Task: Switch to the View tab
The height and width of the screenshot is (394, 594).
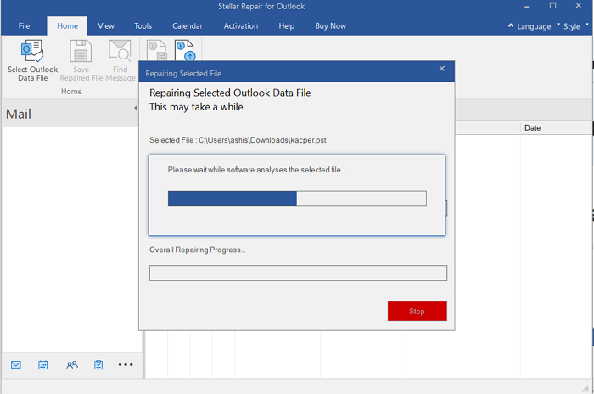Action: click(x=106, y=25)
